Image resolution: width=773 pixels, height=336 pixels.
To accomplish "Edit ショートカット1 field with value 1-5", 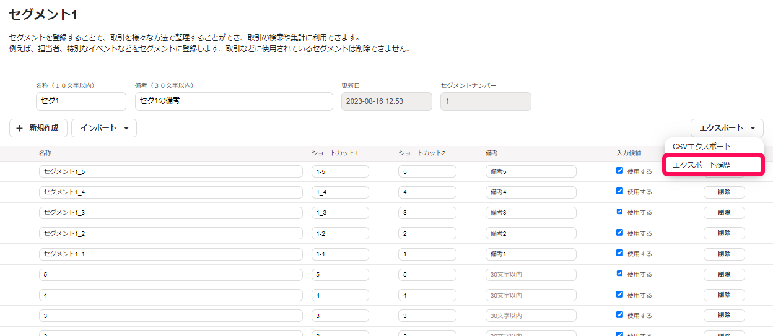I will tap(340, 171).
